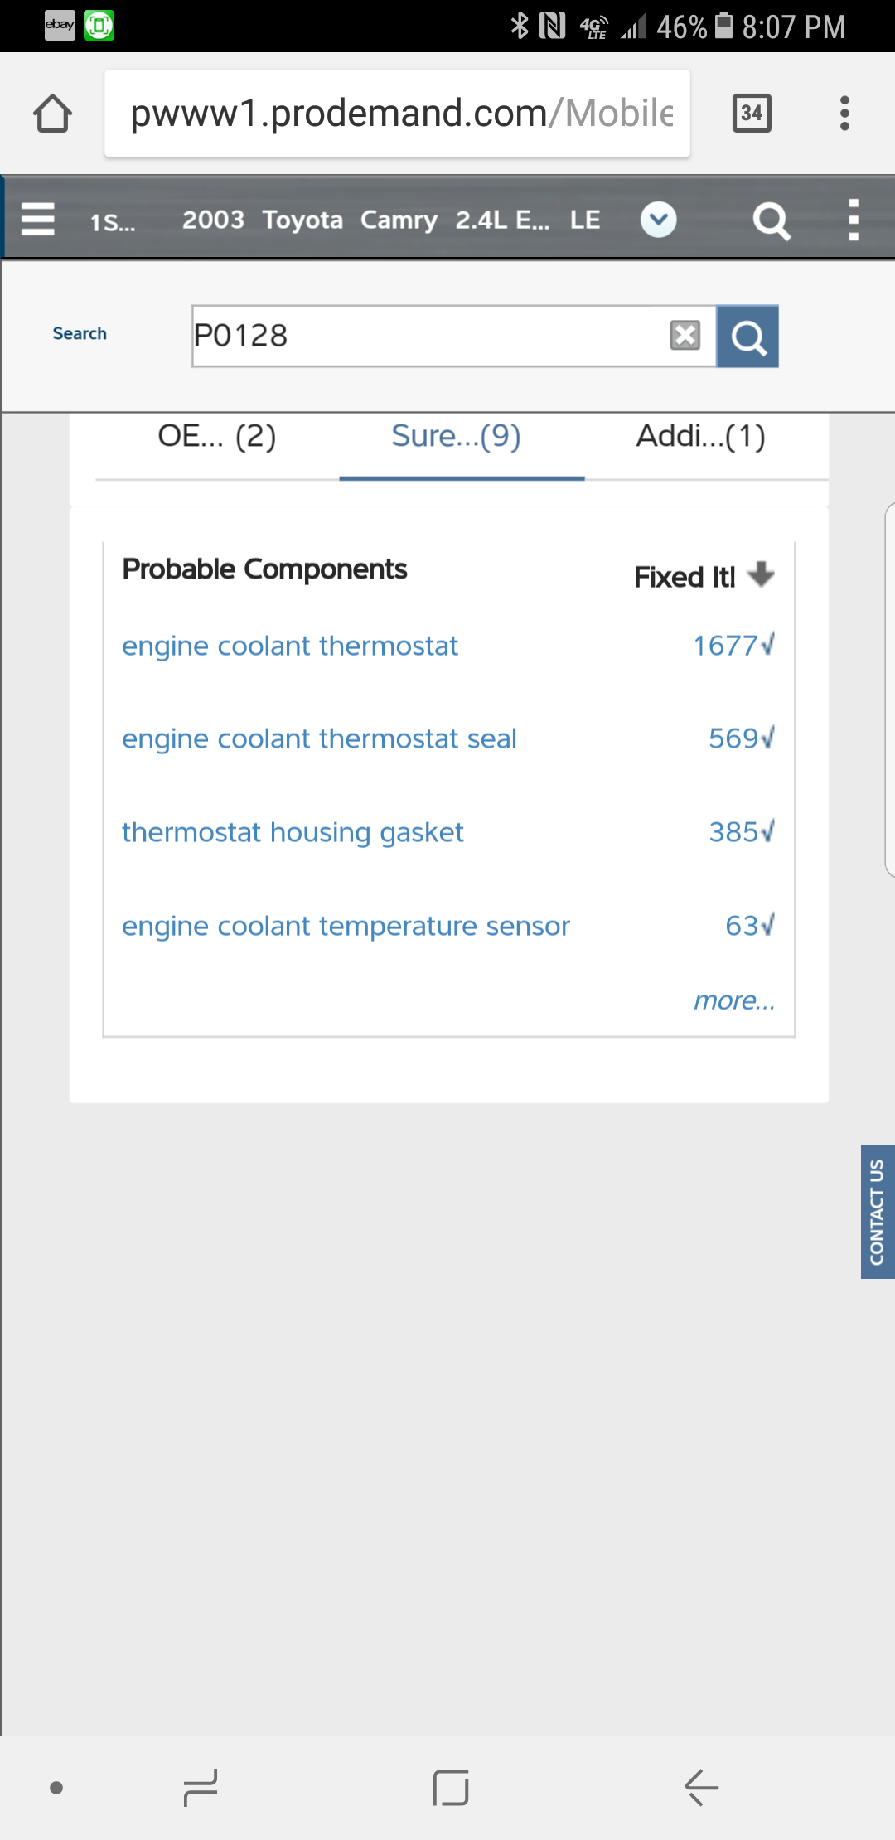
Task: Open engine coolant thermostat seal link
Action: coord(319,738)
